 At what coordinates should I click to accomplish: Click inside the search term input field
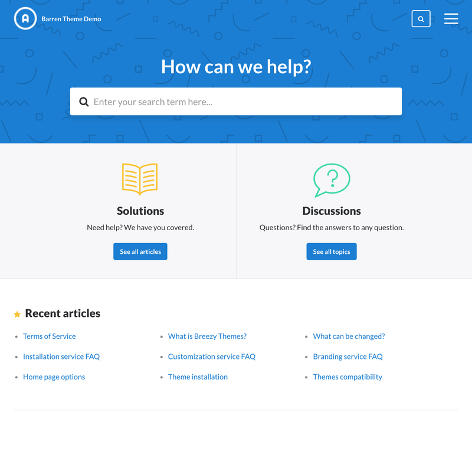(x=236, y=101)
